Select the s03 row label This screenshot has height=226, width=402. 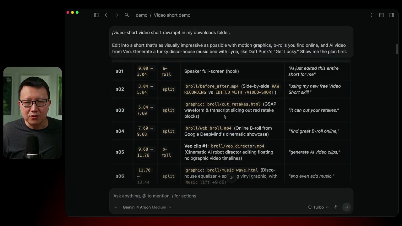tap(120, 110)
